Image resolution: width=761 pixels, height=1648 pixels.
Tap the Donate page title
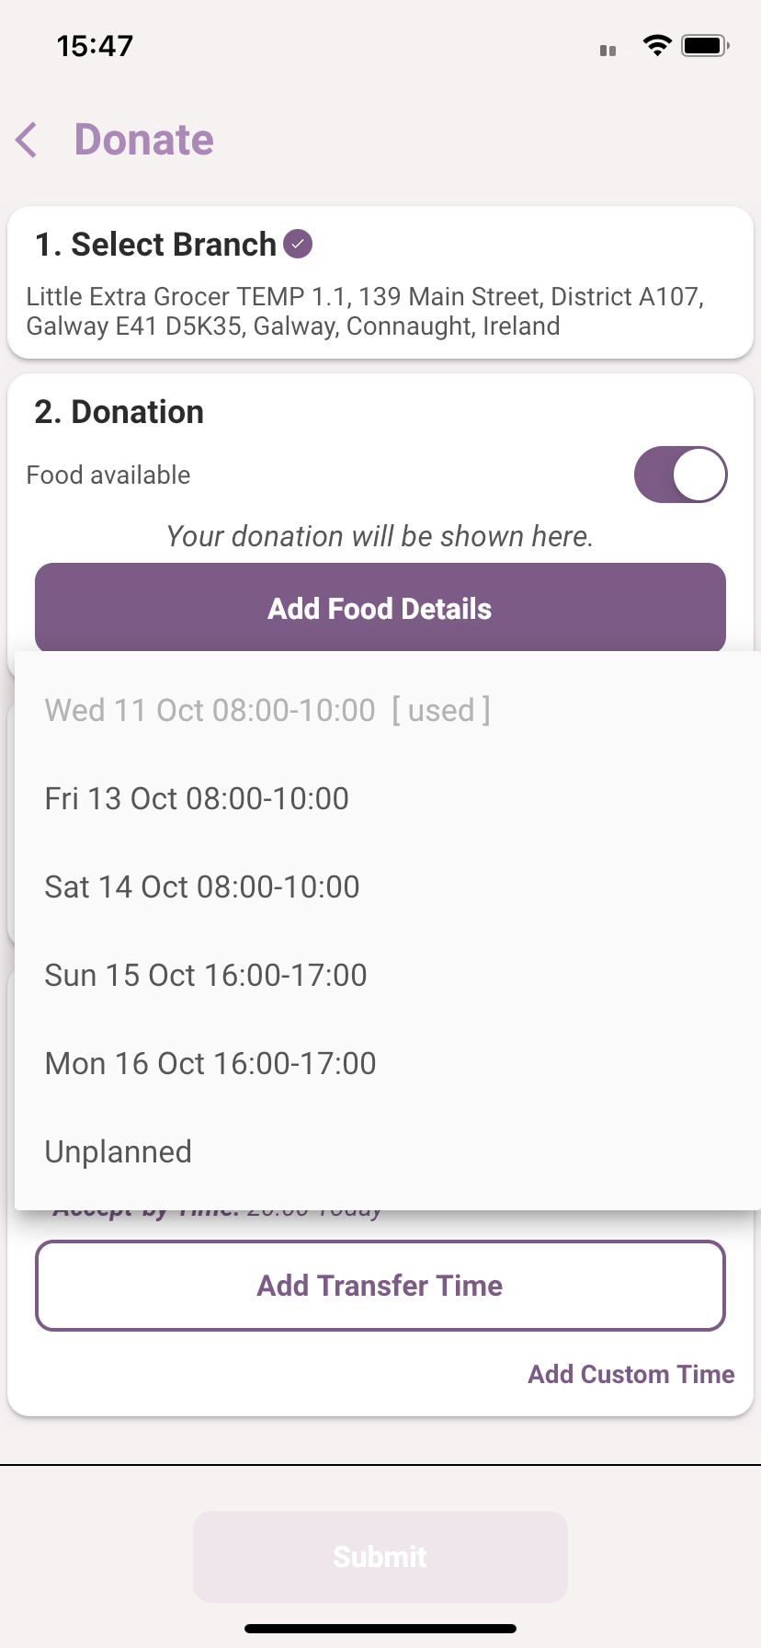pyautogui.click(x=144, y=140)
